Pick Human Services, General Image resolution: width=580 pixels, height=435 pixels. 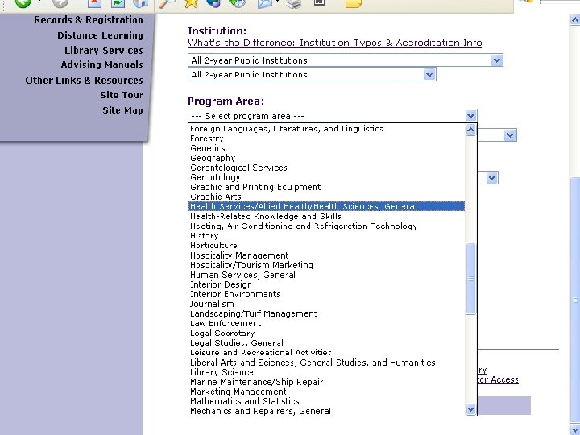326,275
